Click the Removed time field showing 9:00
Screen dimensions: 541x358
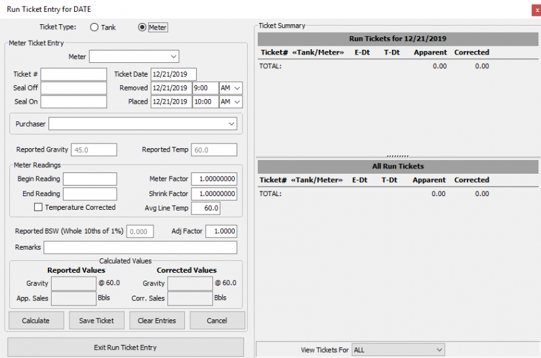point(205,88)
